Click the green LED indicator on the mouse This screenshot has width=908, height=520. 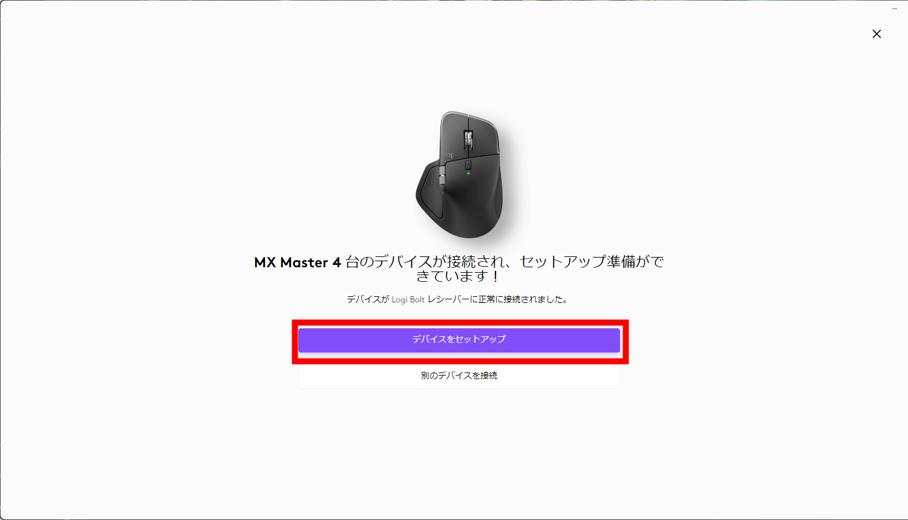click(x=468, y=174)
